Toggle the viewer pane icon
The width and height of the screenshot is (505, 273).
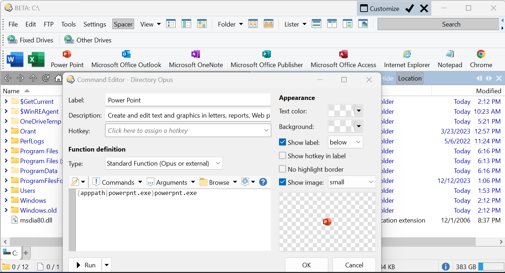[x=363, y=24]
